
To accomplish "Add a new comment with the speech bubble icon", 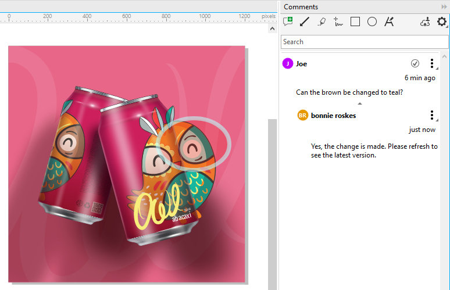I will [x=288, y=22].
